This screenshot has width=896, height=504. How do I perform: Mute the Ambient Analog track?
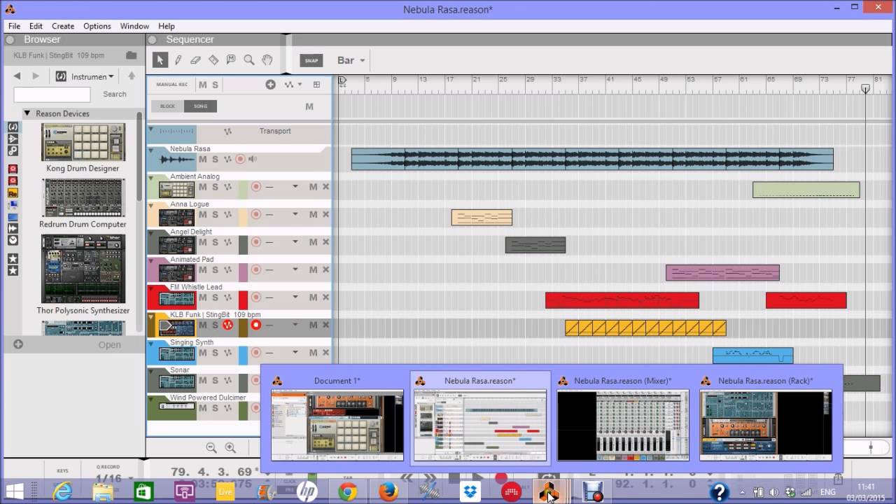(x=202, y=187)
